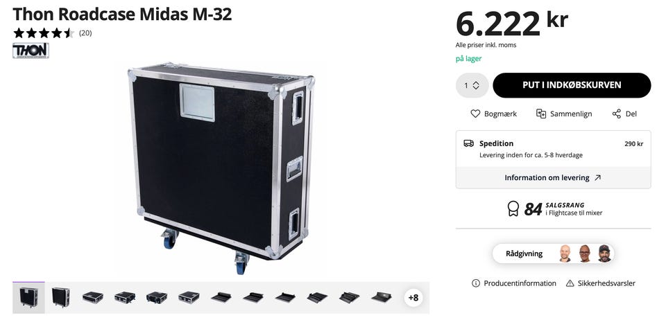This screenshot has width=666, height=320.
Task: Click the Sammenlign compare icon
Action: (540, 114)
